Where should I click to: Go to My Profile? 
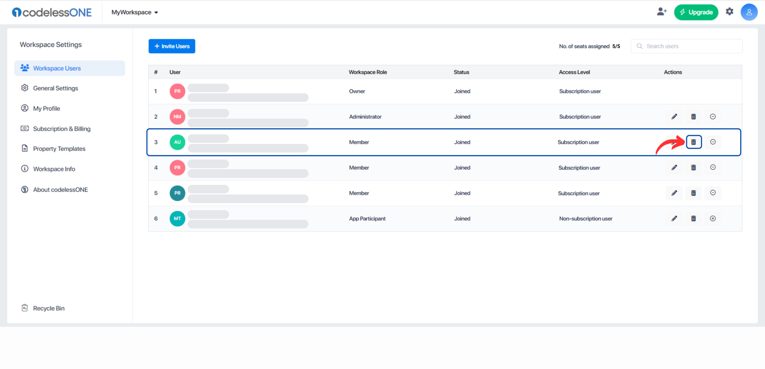click(47, 108)
